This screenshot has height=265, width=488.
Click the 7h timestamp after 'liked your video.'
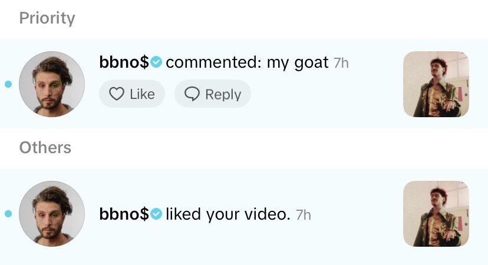tap(303, 215)
